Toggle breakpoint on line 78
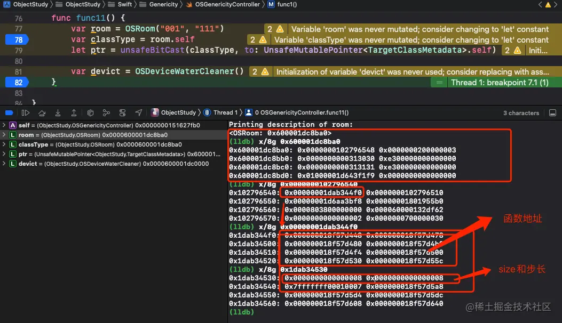The image size is (562, 323). (17, 40)
